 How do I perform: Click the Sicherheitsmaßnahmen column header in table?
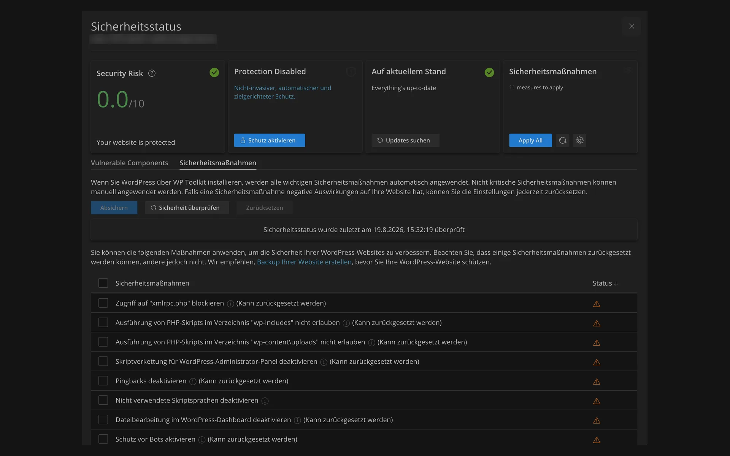pyautogui.click(x=152, y=283)
